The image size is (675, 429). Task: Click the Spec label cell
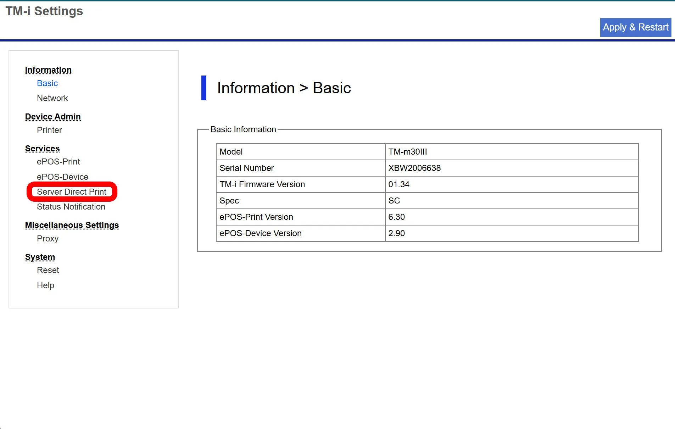301,201
